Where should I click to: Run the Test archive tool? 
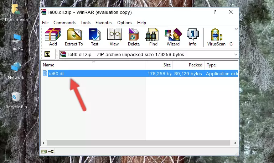[x=94, y=37]
